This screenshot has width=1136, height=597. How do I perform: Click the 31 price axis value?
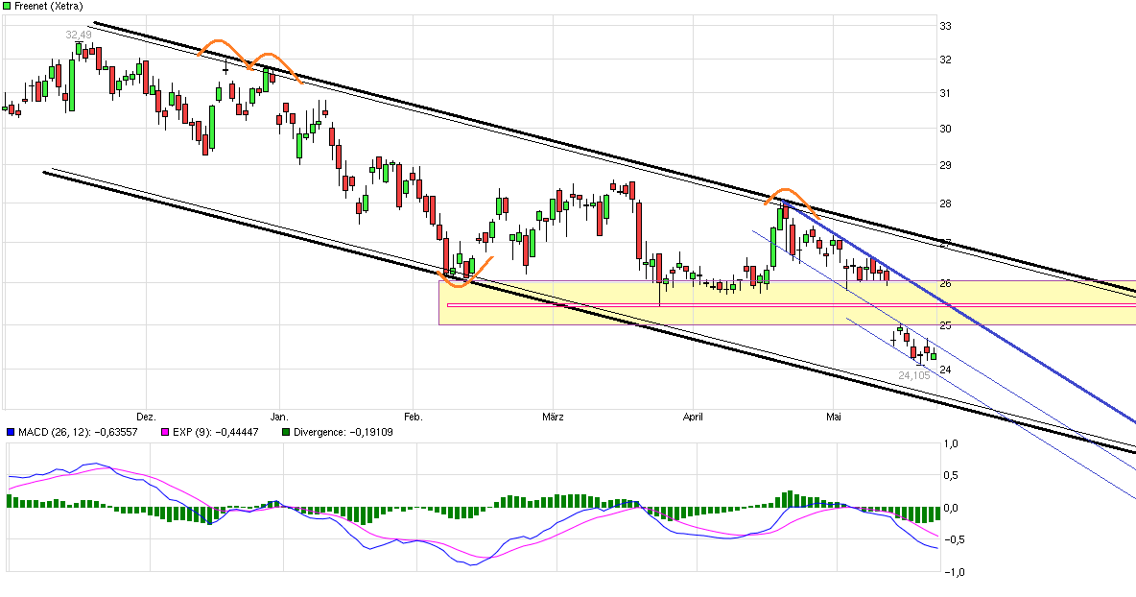click(945, 93)
